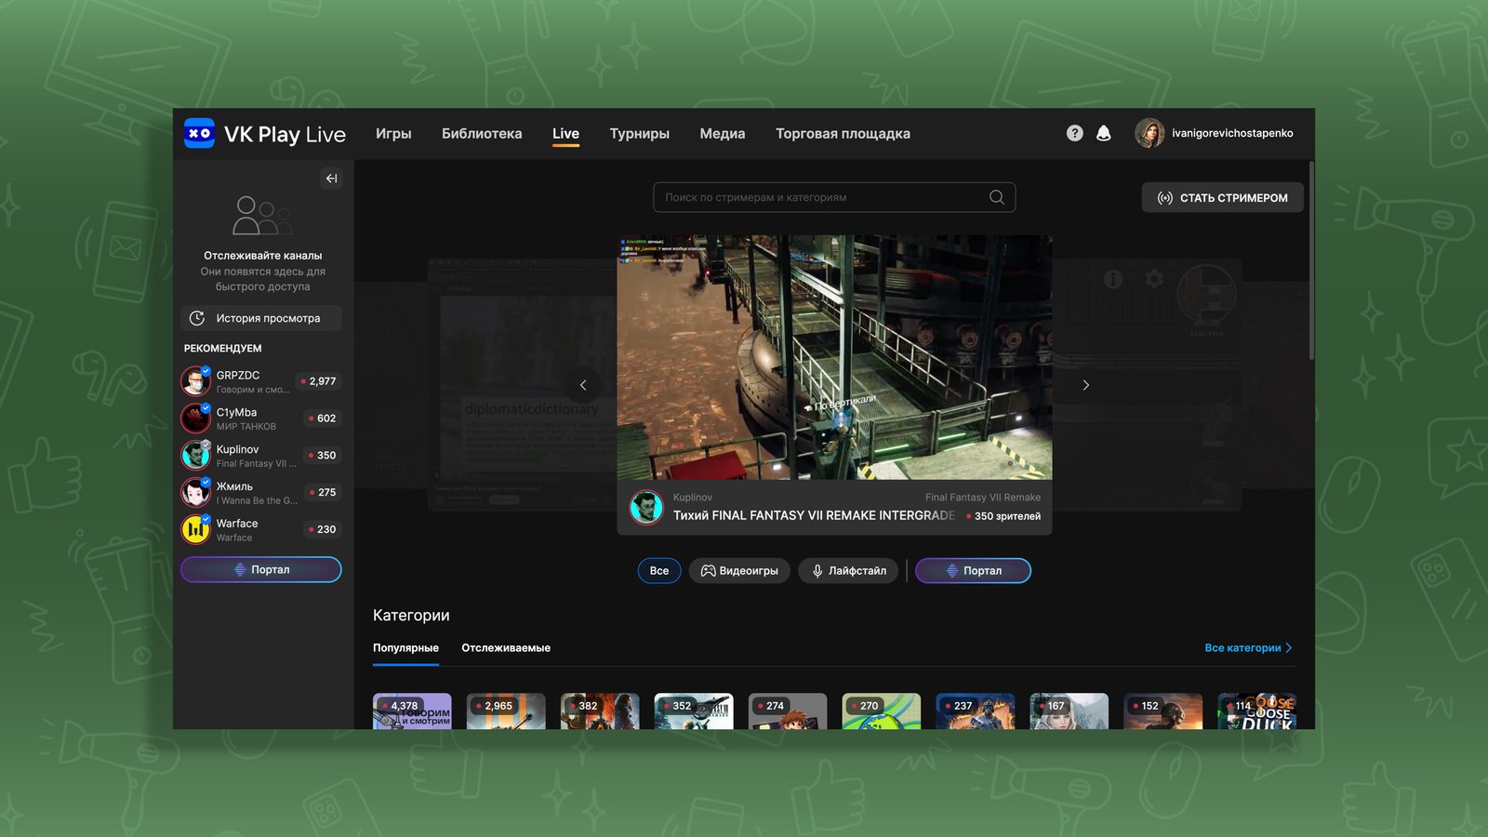Click the VK Play logo icon
The image size is (1488, 837).
click(199, 133)
